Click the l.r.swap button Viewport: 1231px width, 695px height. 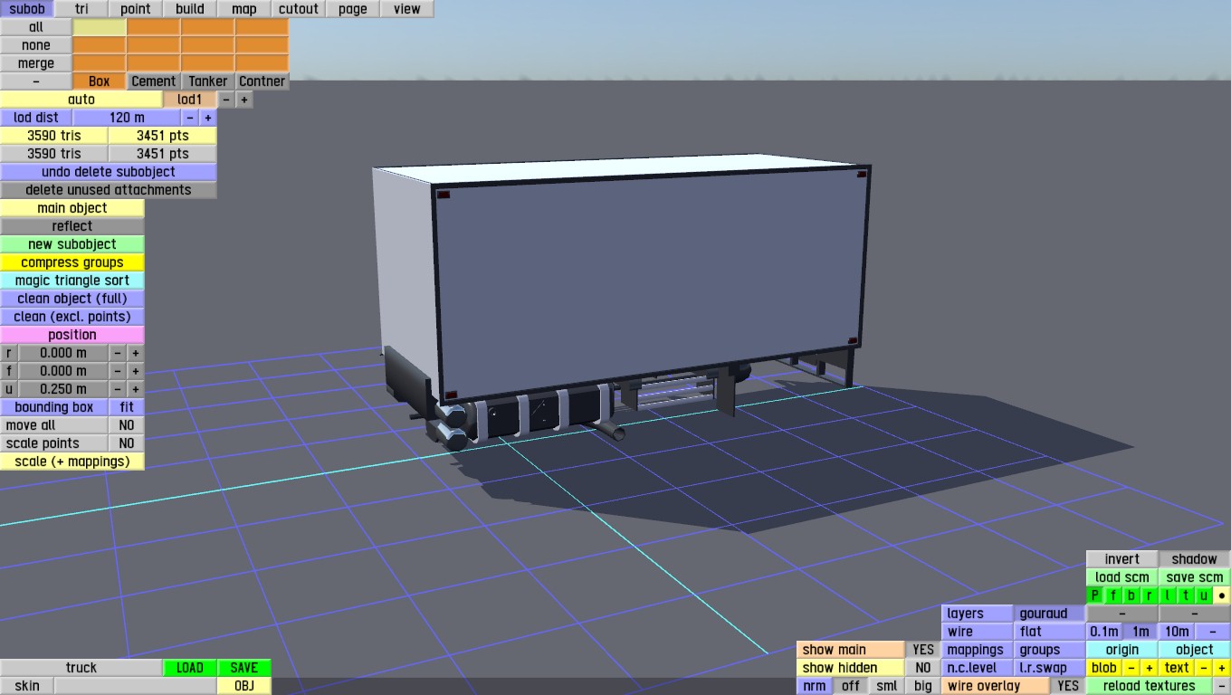pyautogui.click(x=1050, y=668)
